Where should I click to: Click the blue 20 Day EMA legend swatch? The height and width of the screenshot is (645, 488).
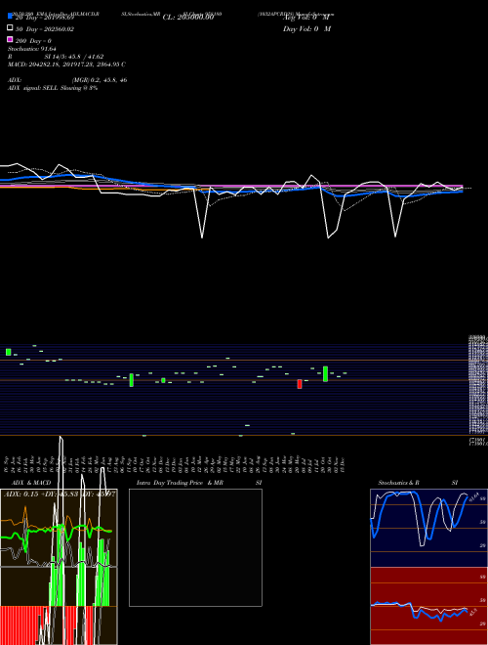[x=10, y=17]
